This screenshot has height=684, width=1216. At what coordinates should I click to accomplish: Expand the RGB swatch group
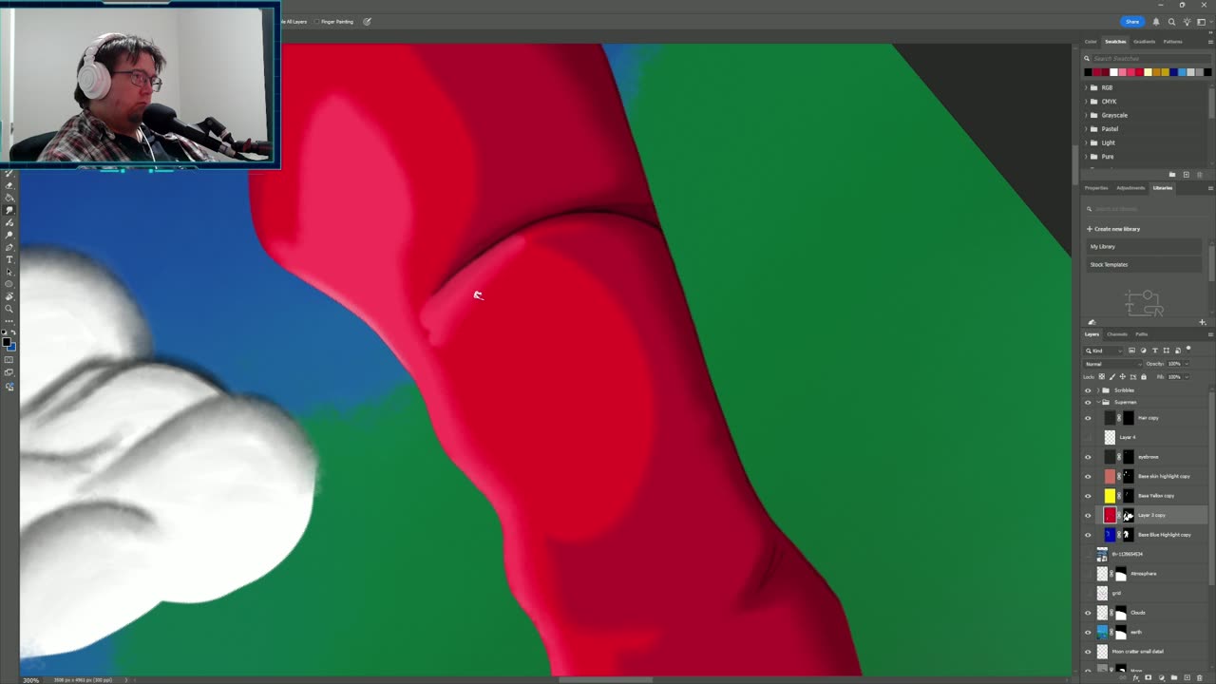tap(1087, 87)
